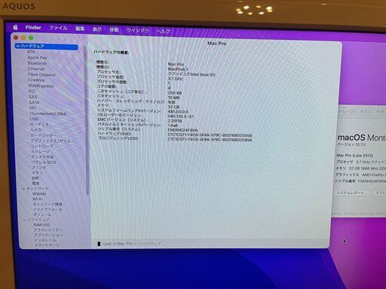Open the ウインドウ menu
The width and height of the screenshot is (386, 289).
click(x=138, y=31)
